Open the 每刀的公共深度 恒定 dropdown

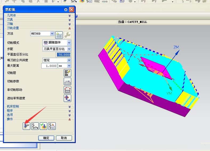[x=69, y=60]
